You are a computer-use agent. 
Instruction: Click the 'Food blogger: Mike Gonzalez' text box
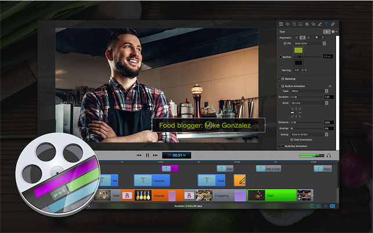click(x=208, y=125)
